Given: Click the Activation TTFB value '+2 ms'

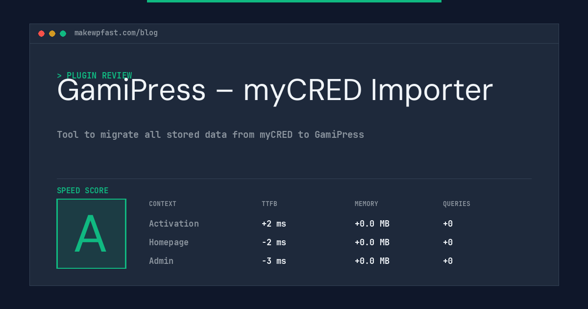Looking at the screenshot, I should [x=274, y=224].
